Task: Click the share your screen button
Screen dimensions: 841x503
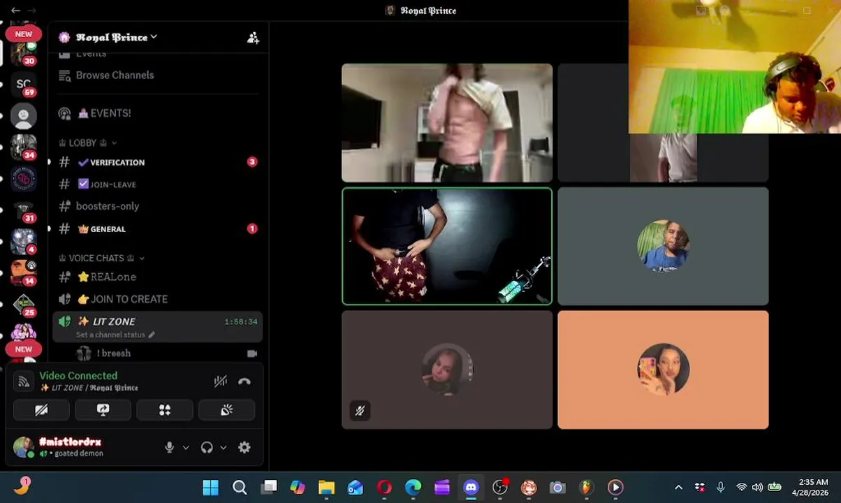Action: [103, 410]
